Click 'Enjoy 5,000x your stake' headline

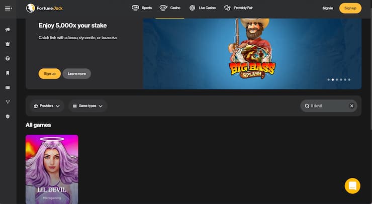click(72, 26)
